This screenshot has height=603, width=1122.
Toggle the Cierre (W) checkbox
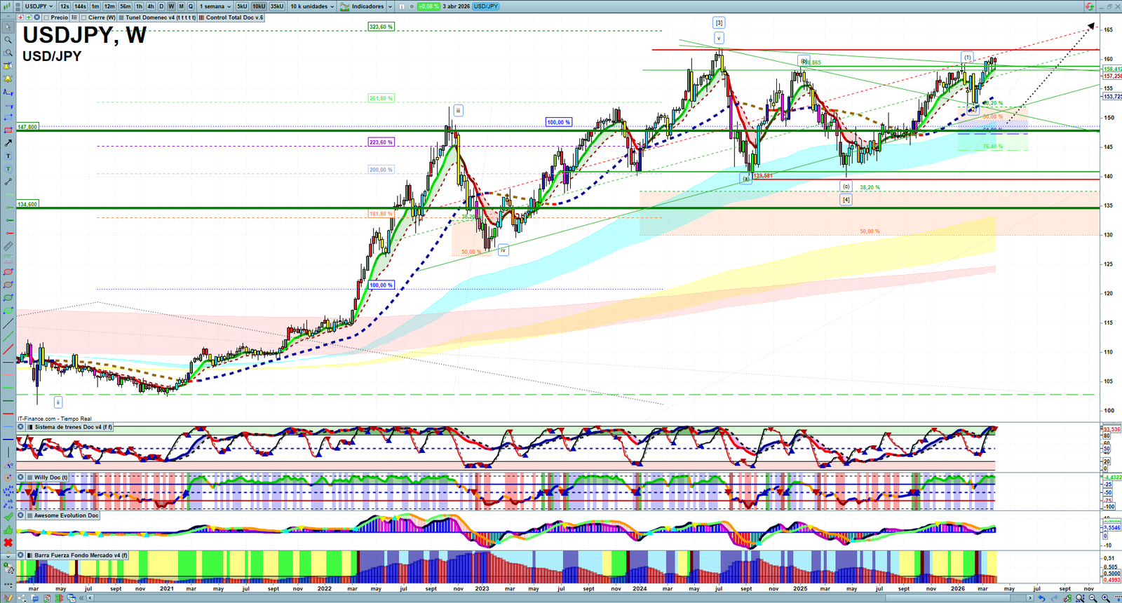(83, 18)
